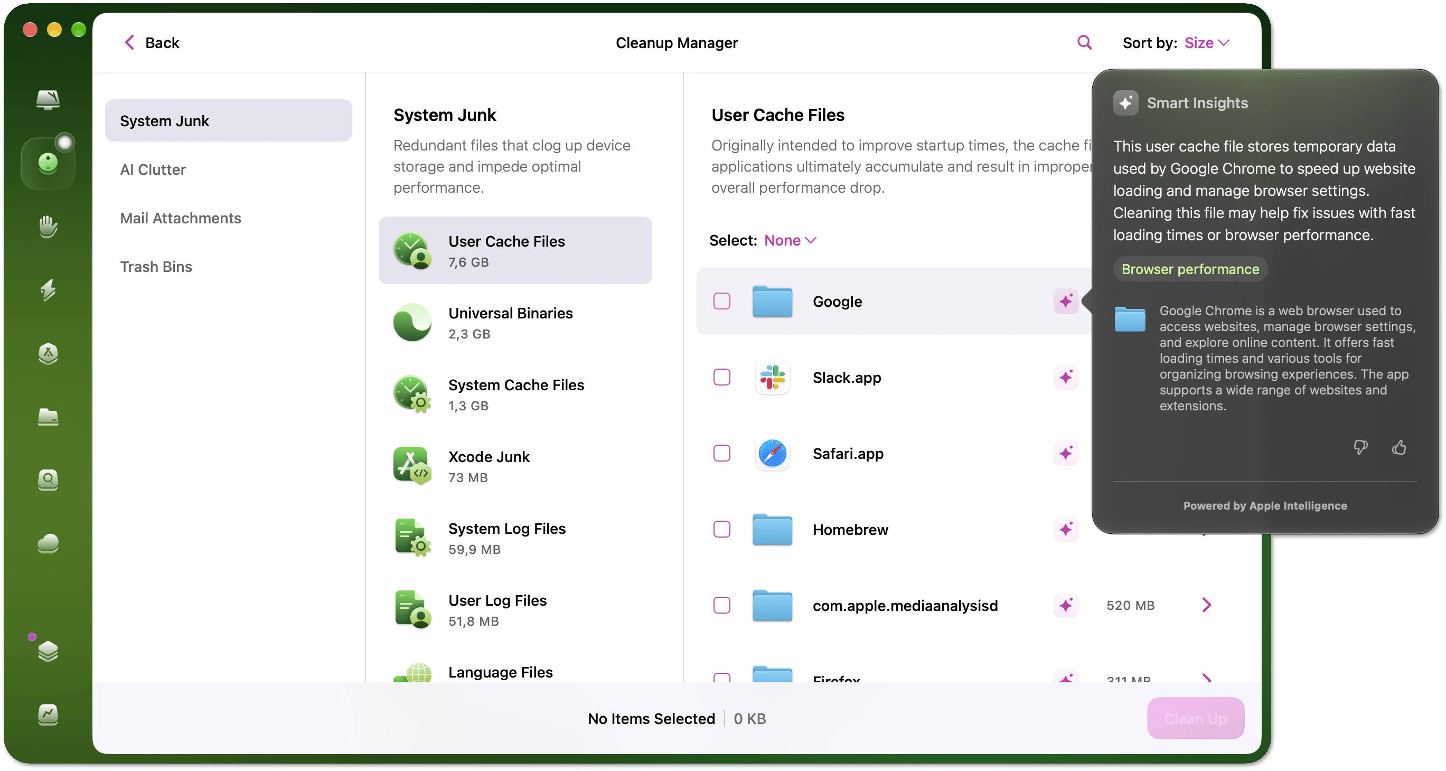Select User Cache Files row
This screenshot has height=771, width=1446.
click(515, 250)
